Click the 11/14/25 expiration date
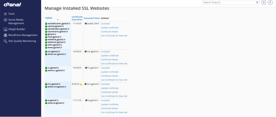Image resolution: width=276 pixels, height=117 pixels. [x=77, y=23]
